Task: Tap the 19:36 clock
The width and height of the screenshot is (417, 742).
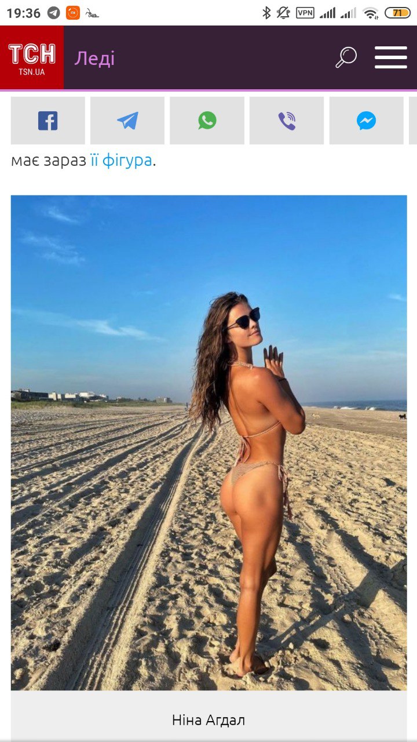Action: point(23,13)
